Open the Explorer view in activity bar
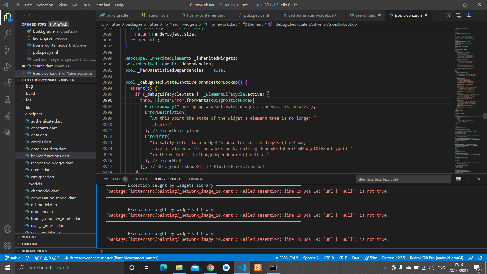The width and height of the screenshot is (487, 274). 8,18
